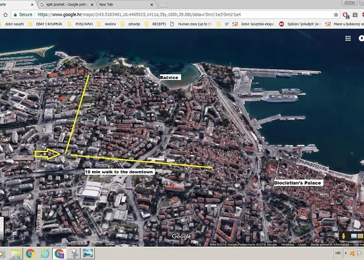Screen dimensions: 364x260
Task: Show imagery thumbnails beside pegman
Action: pos(357,236)
